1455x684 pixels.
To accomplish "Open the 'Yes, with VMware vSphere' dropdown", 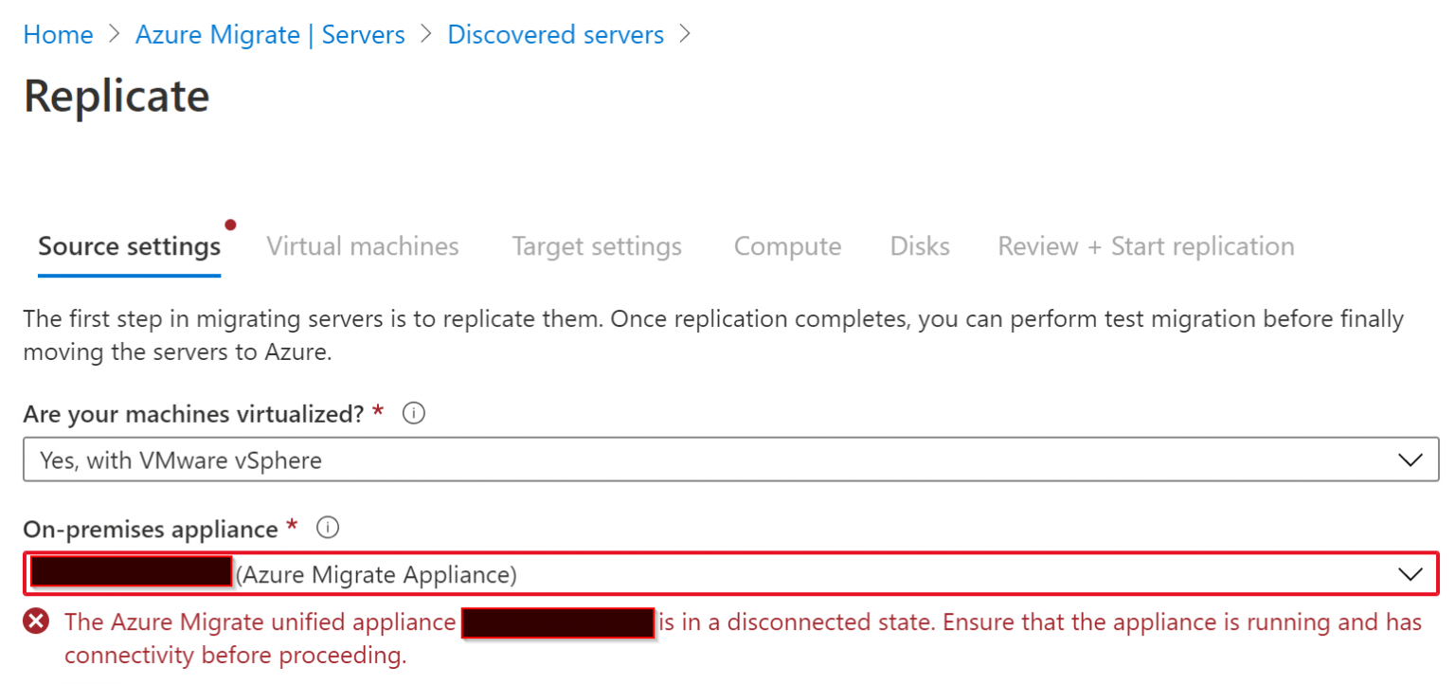I will 729,460.
